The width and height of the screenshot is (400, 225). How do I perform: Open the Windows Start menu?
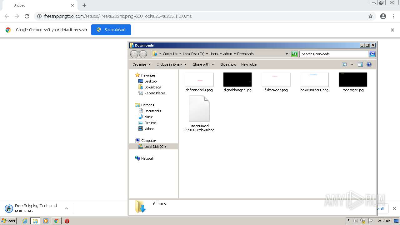9,221
